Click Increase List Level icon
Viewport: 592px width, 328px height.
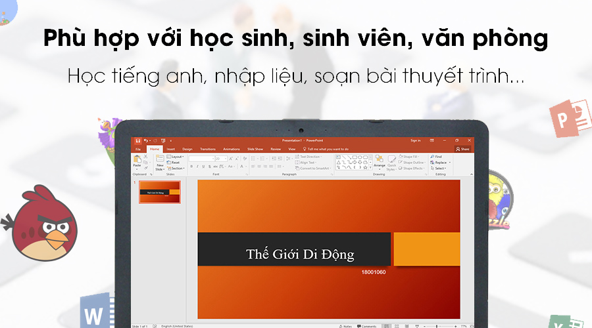(280, 159)
